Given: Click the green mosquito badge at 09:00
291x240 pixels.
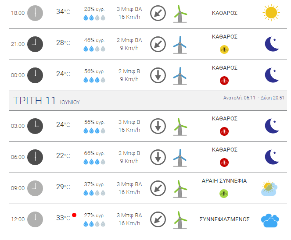Looking at the screenshot, I should (224, 194).
